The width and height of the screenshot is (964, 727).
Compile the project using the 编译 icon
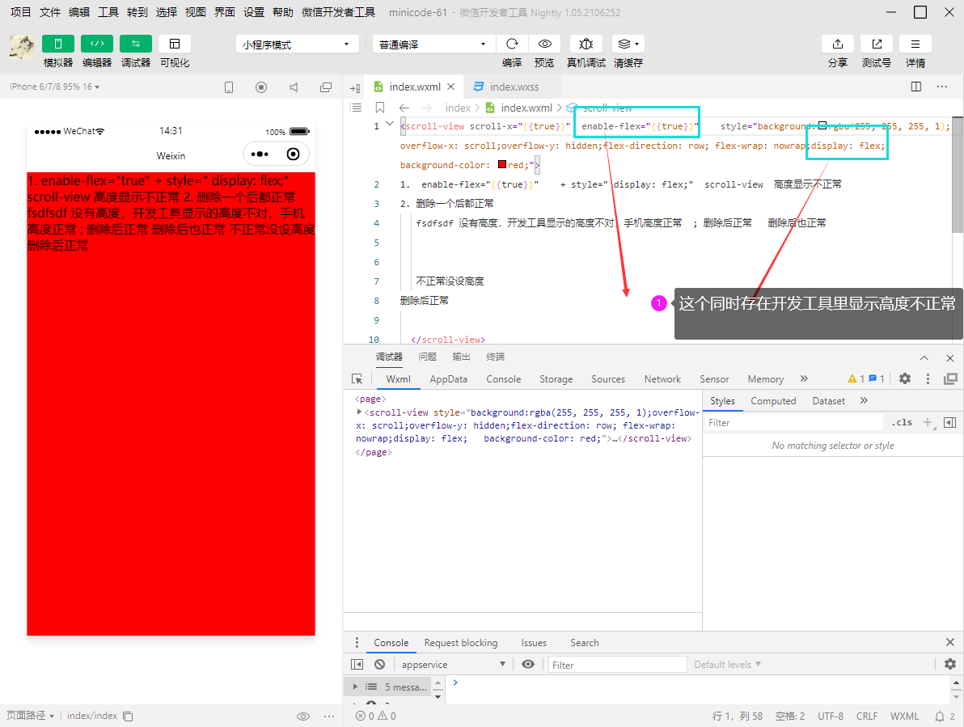(512, 43)
